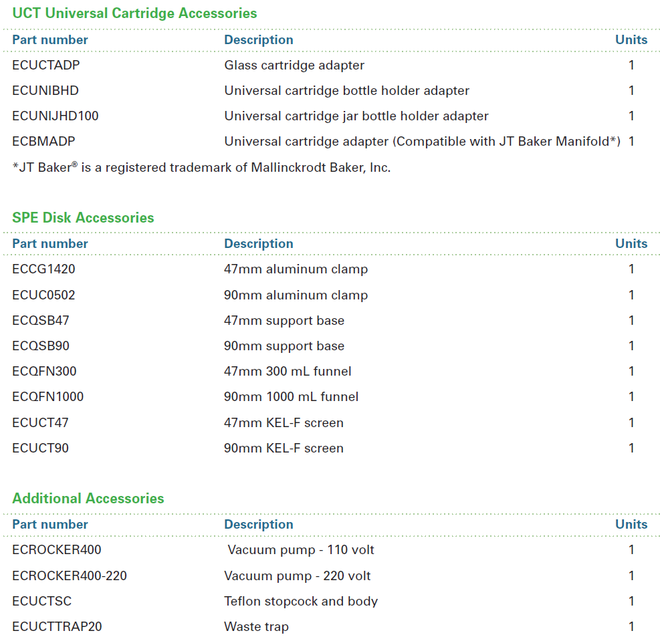Click Description column header in SPE Disk table
Screen dimensions: 660x643
258,244
